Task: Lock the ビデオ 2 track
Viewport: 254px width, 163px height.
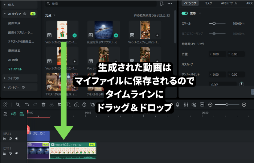Action: click(x=4, y=153)
